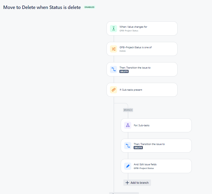
Task: Click the DELETE status lozenge in the branch
Action: pyautogui.click(x=138, y=148)
